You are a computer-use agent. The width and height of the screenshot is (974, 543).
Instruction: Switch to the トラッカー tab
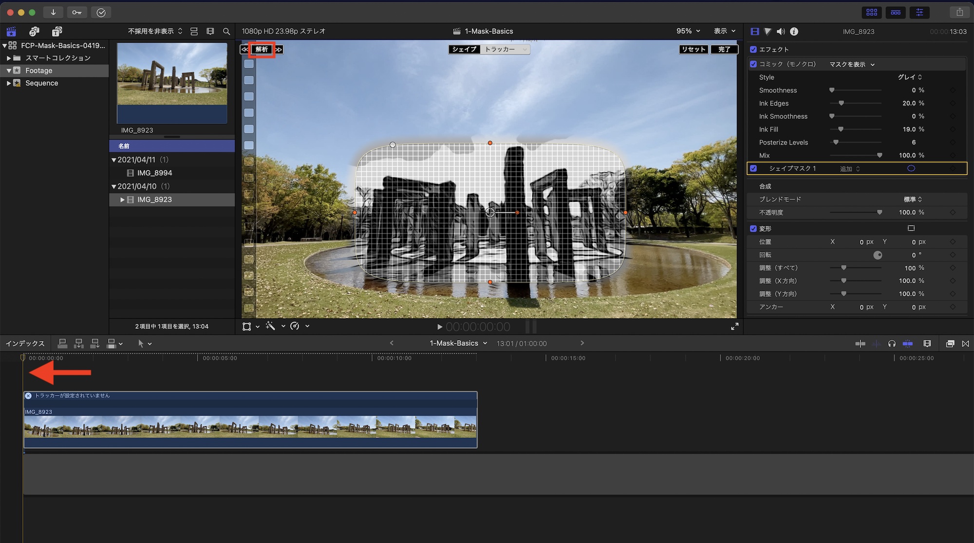[501, 50]
